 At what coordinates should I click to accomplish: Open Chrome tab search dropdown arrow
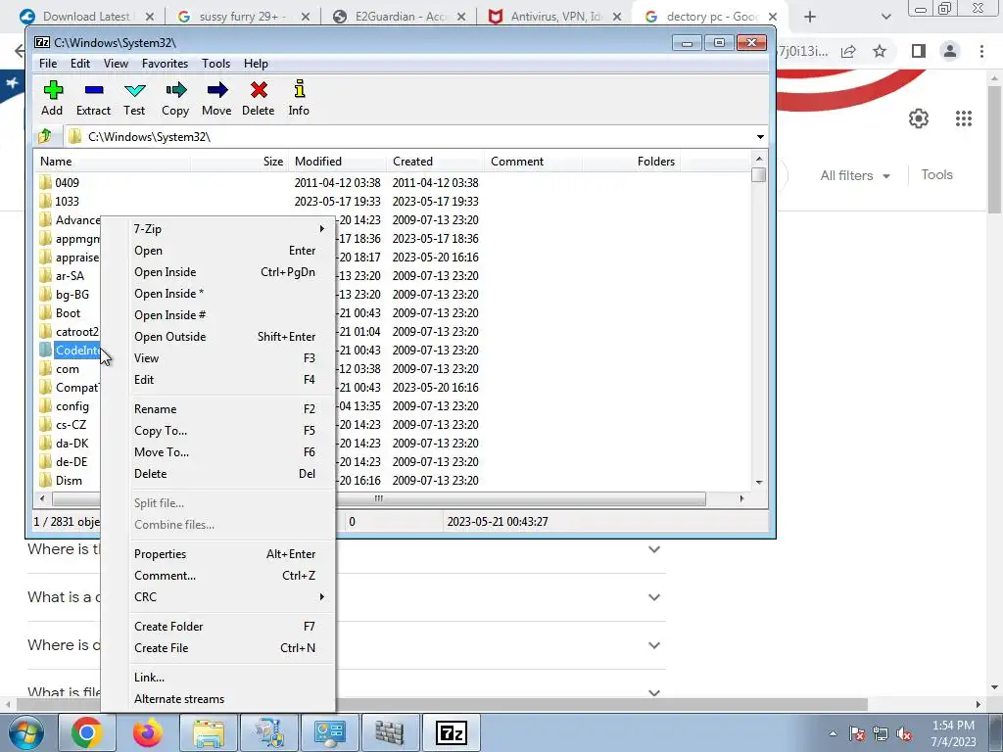[885, 17]
